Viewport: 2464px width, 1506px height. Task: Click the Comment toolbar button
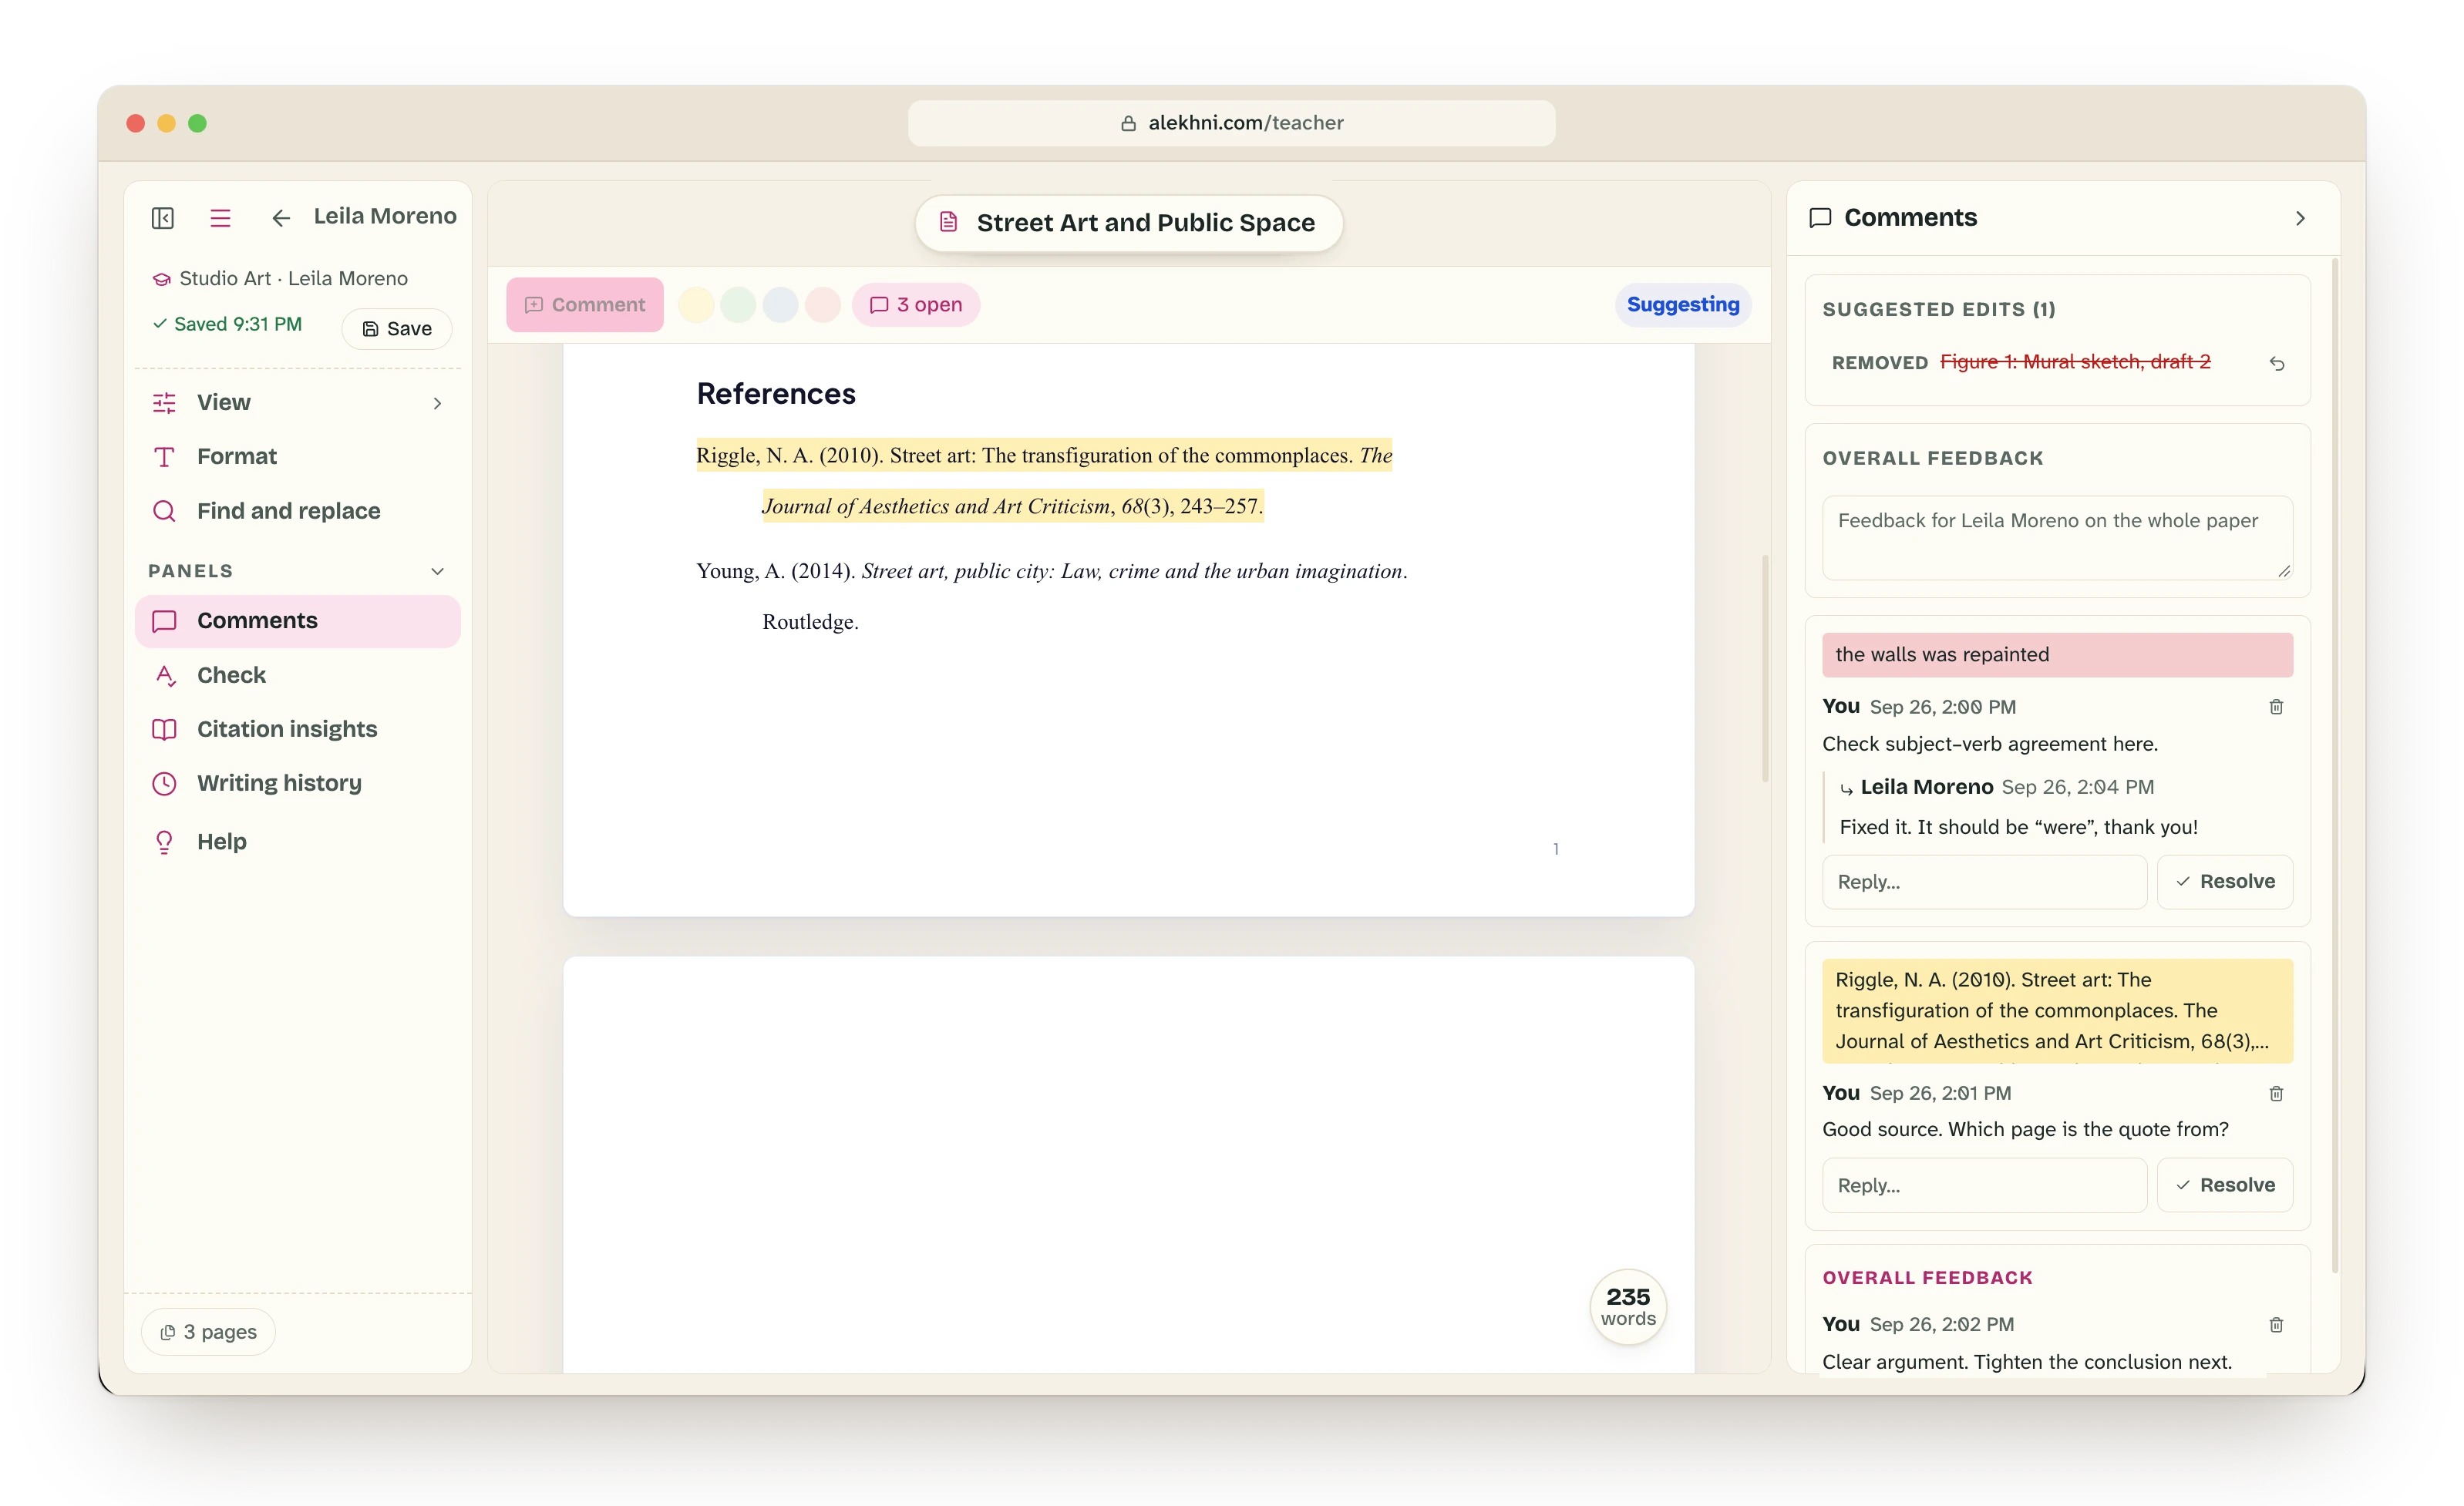[585, 305]
